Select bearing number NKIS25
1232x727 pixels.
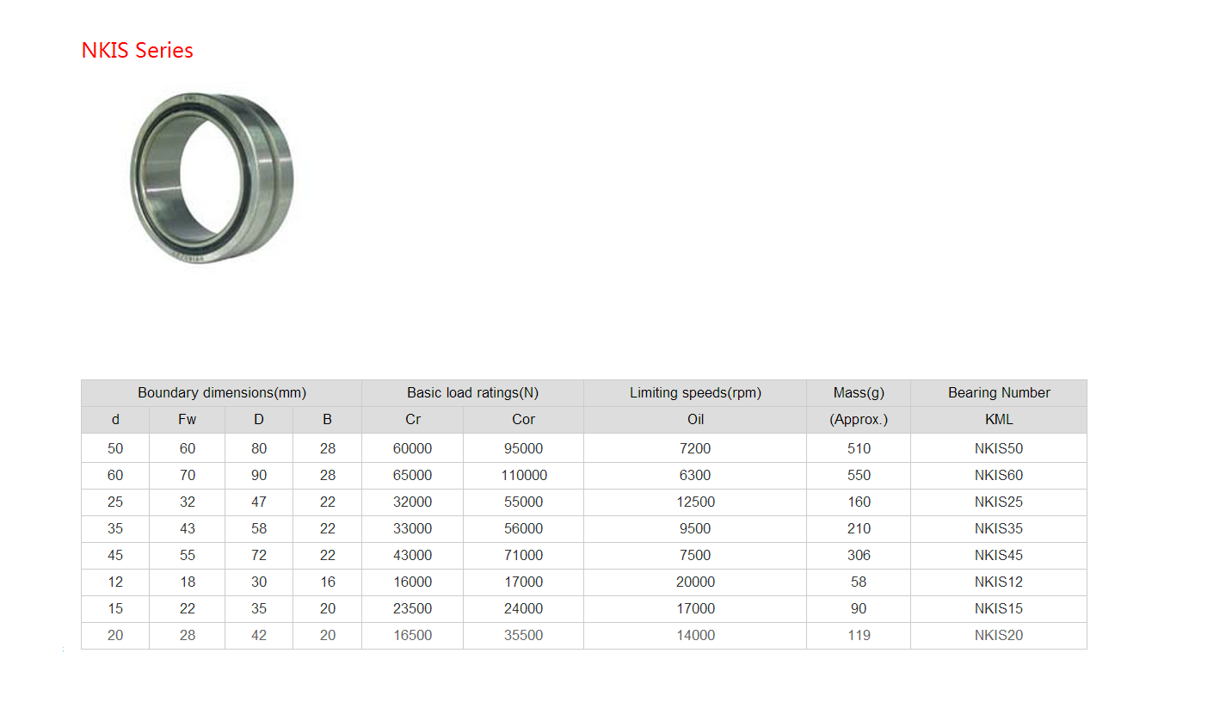point(999,502)
